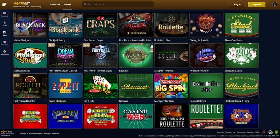Launch the First Person Craps game
Image resolution: width=280 pixels, height=138 pixels.
point(101,25)
